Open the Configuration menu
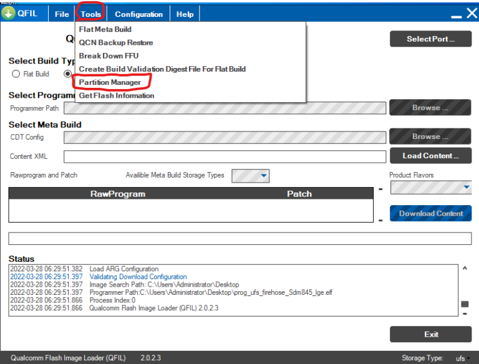This screenshot has width=479, height=364. coord(138,14)
